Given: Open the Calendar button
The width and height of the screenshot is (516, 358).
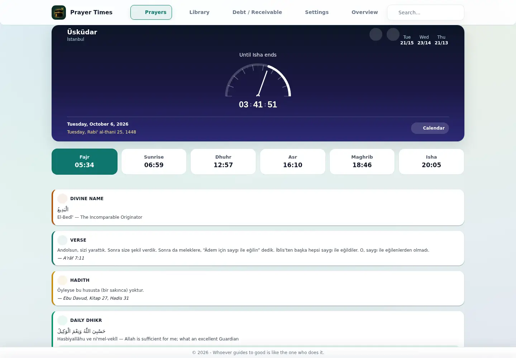Looking at the screenshot, I should pyautogui.click(x=430, y=128).
